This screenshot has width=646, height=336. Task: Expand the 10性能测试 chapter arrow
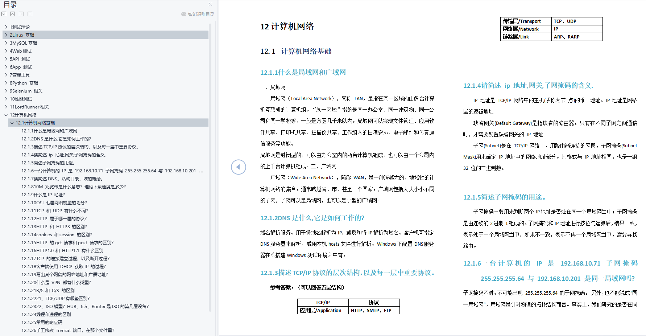6,99
